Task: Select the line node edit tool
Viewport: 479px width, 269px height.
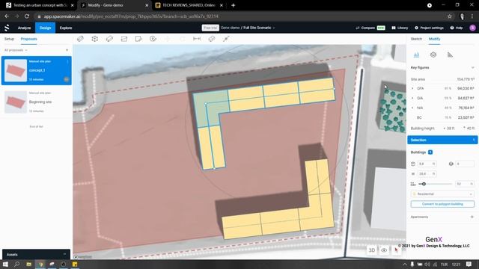Action: 226,39
